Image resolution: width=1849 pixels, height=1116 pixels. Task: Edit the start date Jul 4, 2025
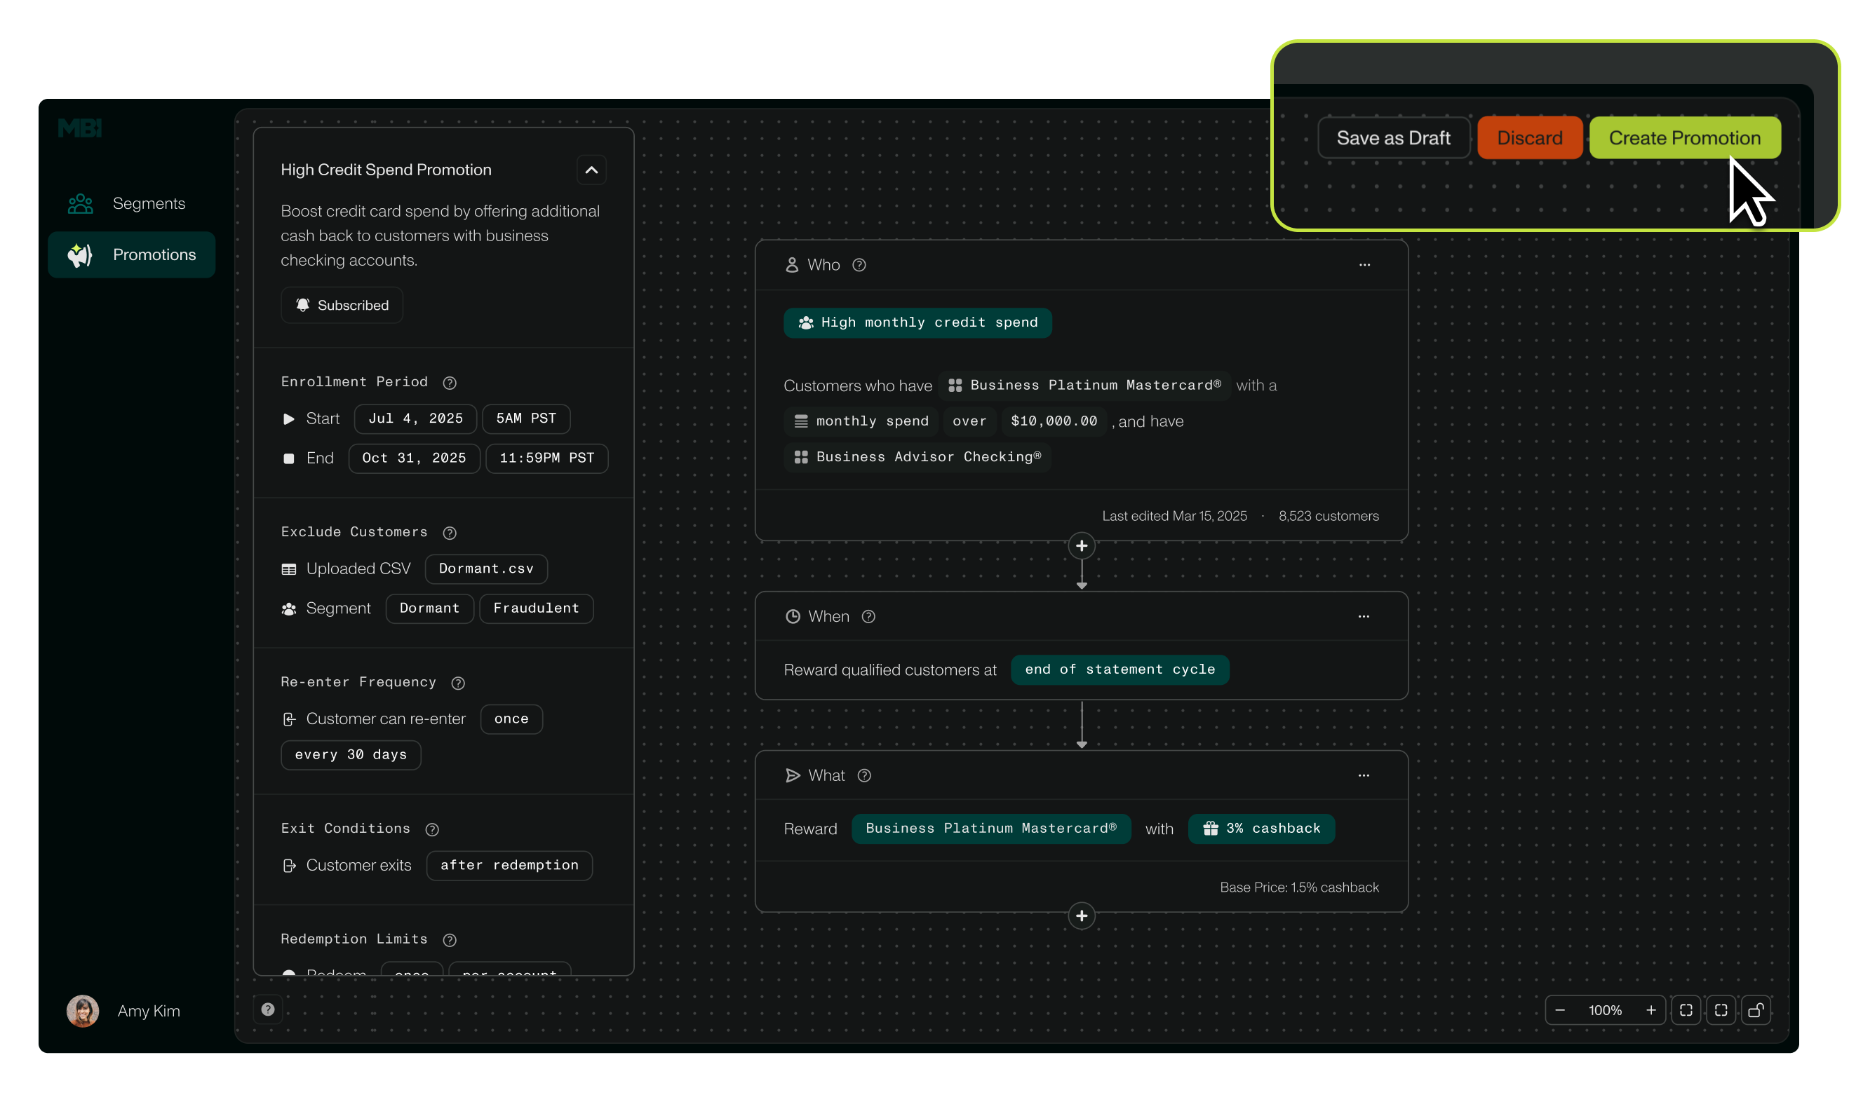[415, 418]
